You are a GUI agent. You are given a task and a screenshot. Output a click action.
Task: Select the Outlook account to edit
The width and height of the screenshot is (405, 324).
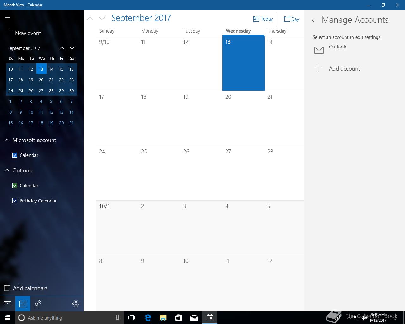click(354, 50)
